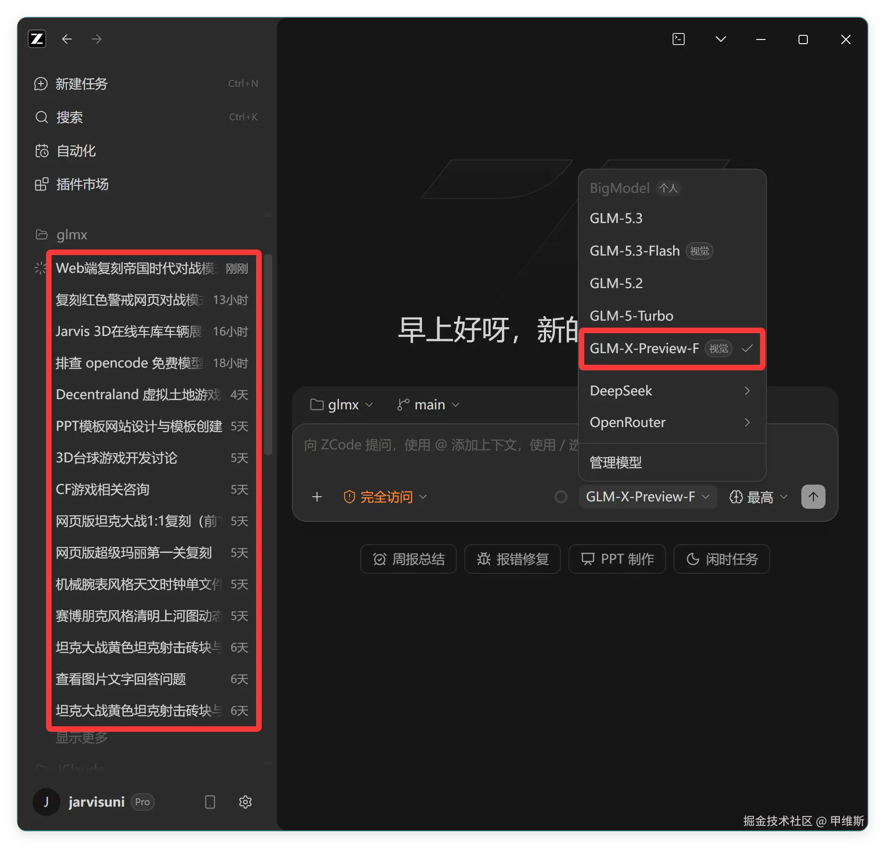Viewport: 885px width, 848px height.
Task: Open the automation (自动化) page
Action: (x=146, y=151)
